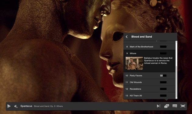Click the Mark of the Brotherhood progress bar

[x=163, y=47]
